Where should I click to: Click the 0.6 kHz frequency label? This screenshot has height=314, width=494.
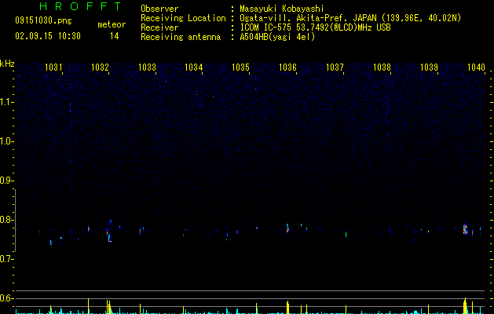7,298
